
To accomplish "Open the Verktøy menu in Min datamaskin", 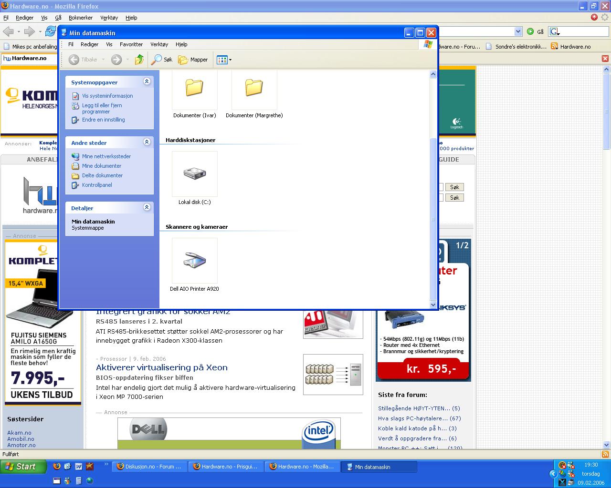I will (159, 44).
